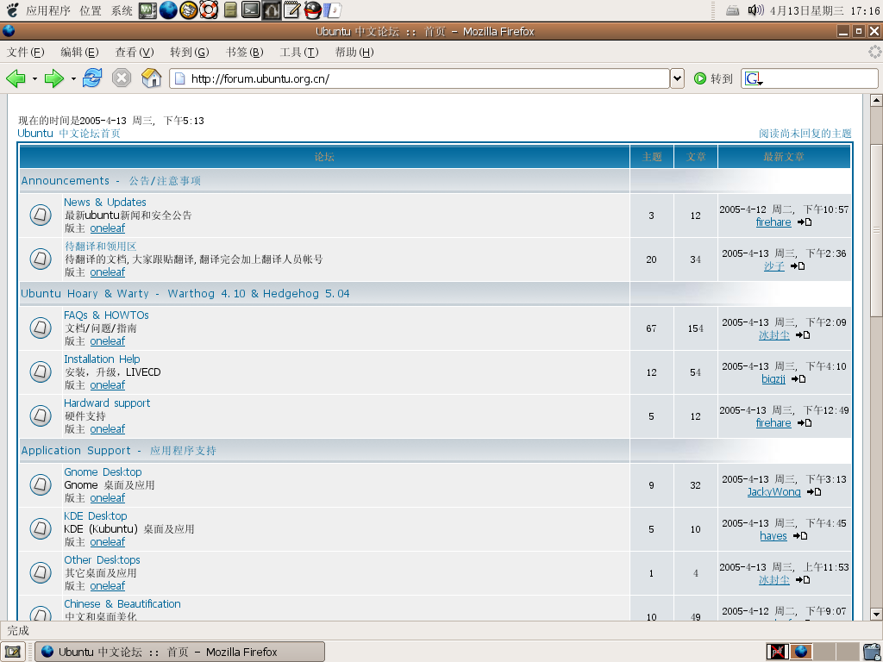
Task: Open the 查看(V) menu
Action: point(134,53)
